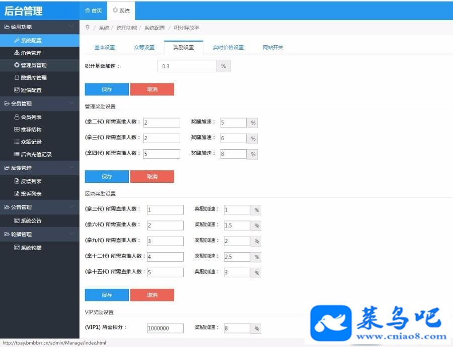The image size is (453, 347).
Task: Click the 会员列表 user icon
Action: (17, 117)
